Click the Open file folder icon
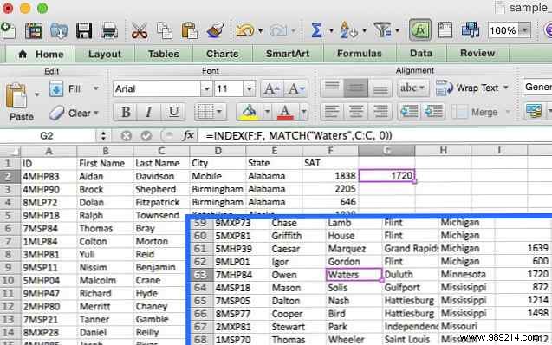This screenshot has width=552, height=345. [x=59, y=30]
